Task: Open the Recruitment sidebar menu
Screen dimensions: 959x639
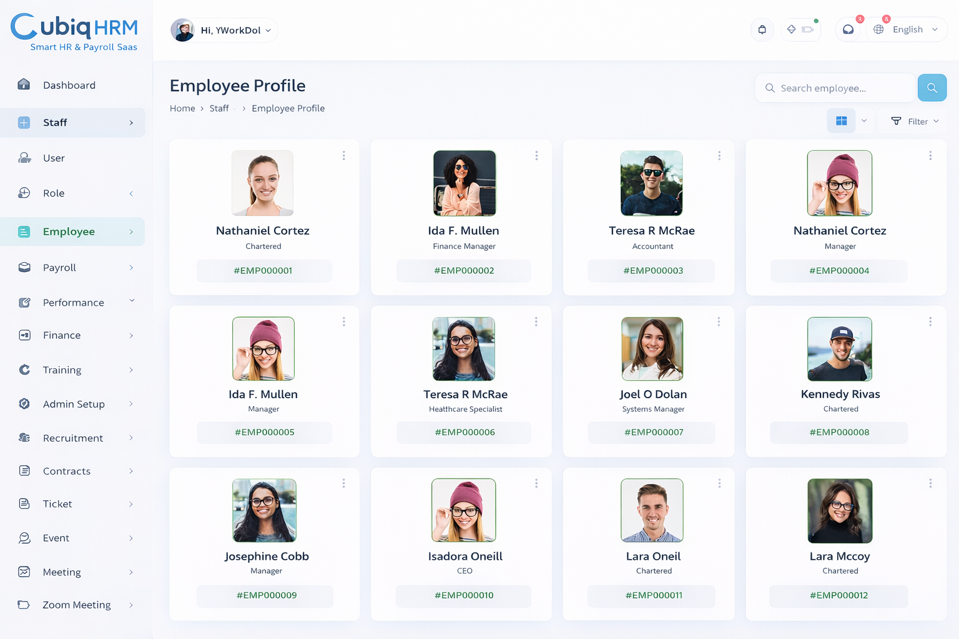Action: pyautogui.click(x=72, y=438)
